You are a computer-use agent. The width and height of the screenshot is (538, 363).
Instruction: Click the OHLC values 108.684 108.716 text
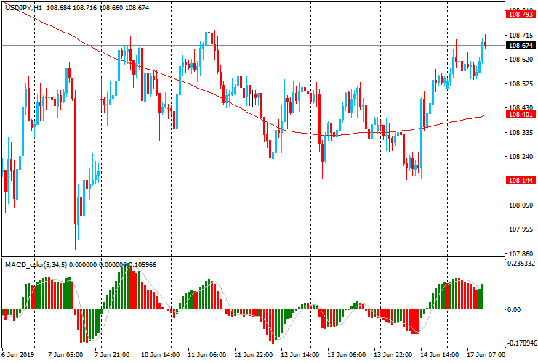[x=72, y=7]
